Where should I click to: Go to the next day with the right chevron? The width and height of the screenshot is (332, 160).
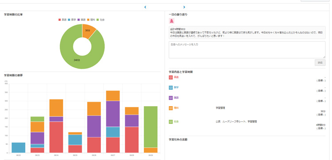[184, 7]
